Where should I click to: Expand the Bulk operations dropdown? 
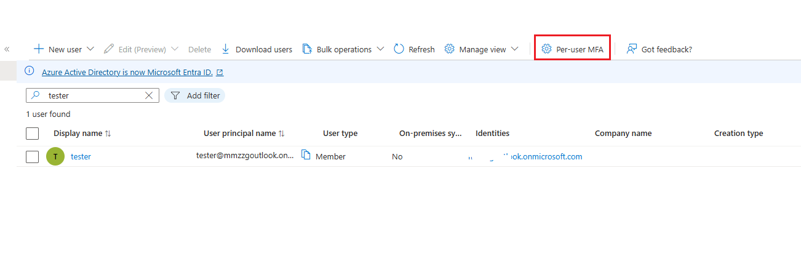coord(380,49)
